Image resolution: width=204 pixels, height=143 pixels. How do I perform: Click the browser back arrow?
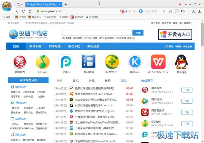click(17, 11)
